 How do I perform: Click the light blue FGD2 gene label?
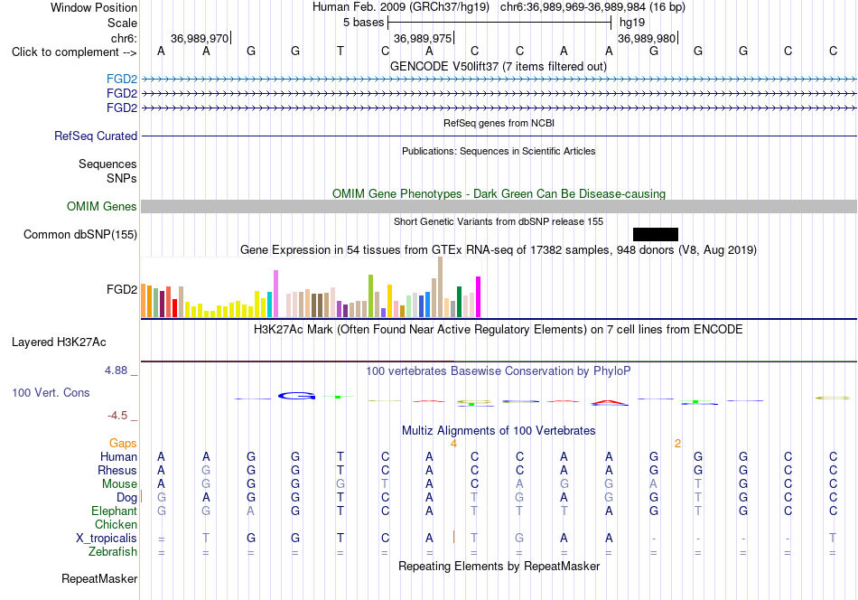[x=122, y=79]
